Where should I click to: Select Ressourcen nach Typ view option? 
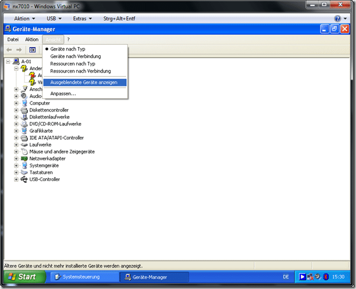click(85, 64)
